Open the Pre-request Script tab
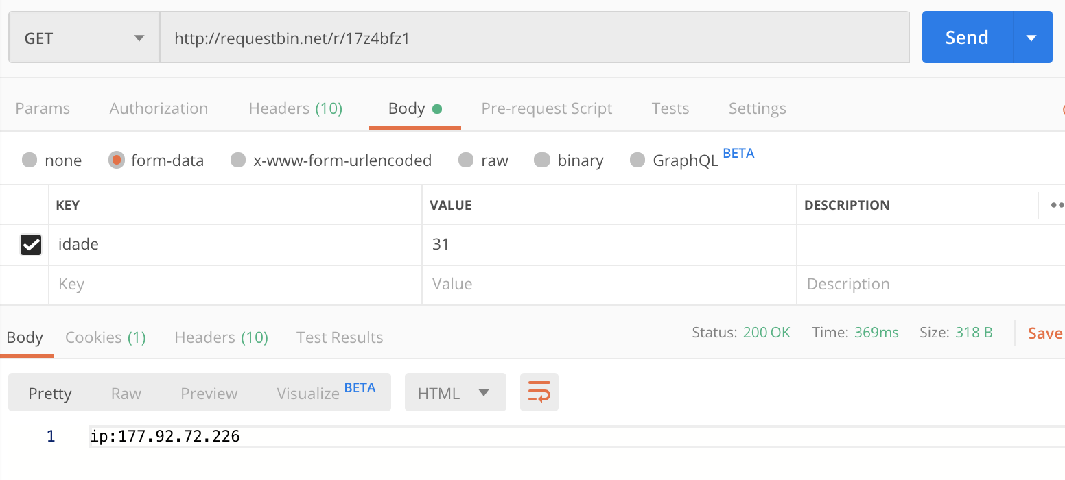The height and width of the screenshot is (480, 1065). point(547,108)
